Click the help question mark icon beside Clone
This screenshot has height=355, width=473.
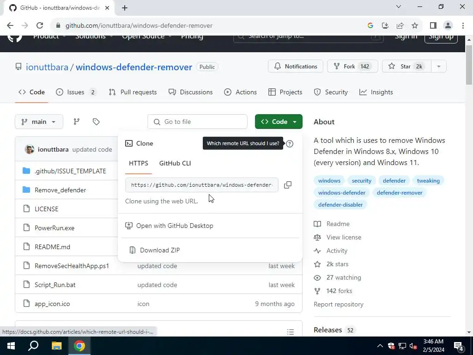tap(290, 144)
